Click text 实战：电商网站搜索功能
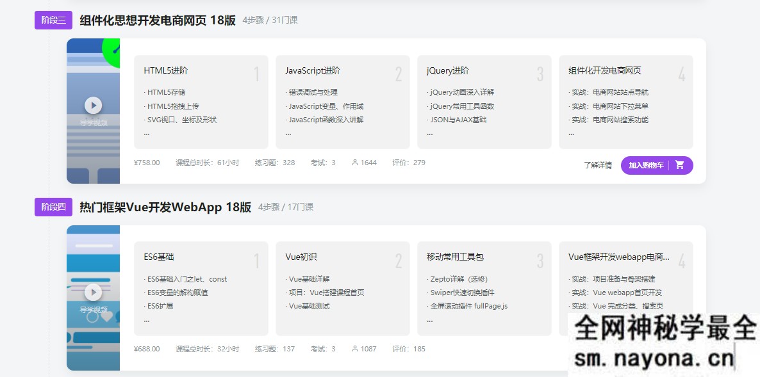Viewport: 760px width, 377px height. (x=610, y=120)
